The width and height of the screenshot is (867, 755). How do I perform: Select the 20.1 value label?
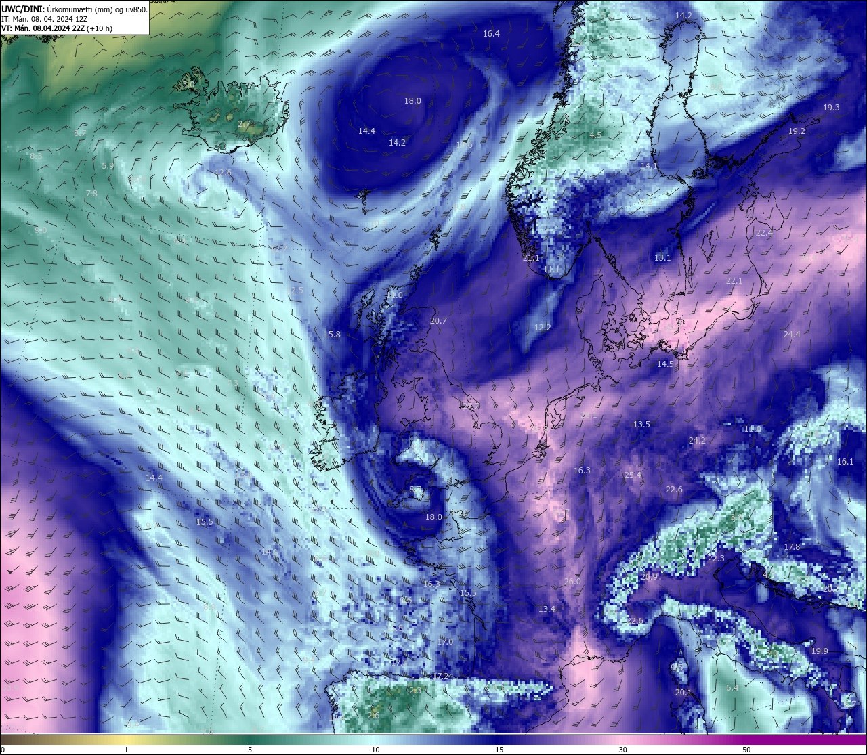tap(683, 692)
